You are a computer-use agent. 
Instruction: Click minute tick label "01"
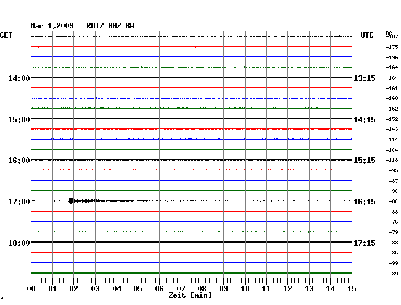[x=52, y=288]
